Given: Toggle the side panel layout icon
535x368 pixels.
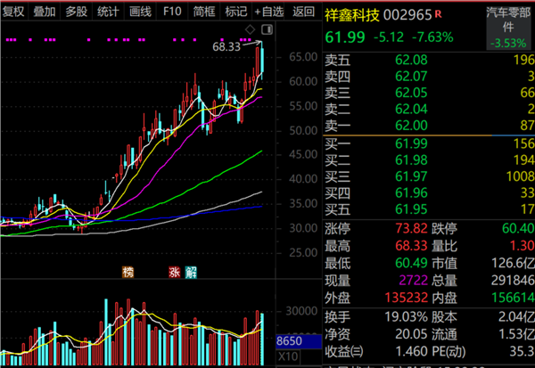Looking at the screenshot, I should (267, 29).
